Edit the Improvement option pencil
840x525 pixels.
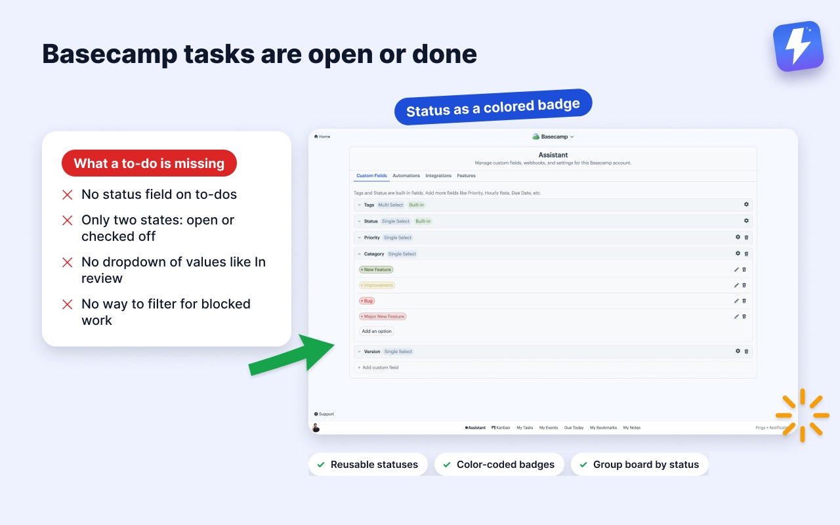[736, 285]
